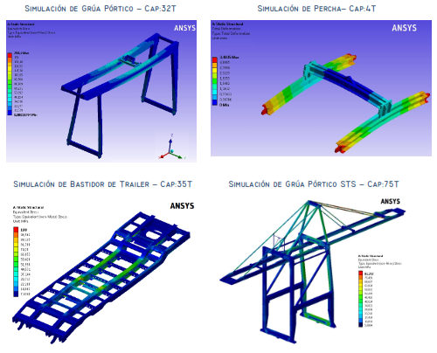
Task: Click the XYZ coordinate triad in the 32T crane view
Action: click(x=172, y=147)
